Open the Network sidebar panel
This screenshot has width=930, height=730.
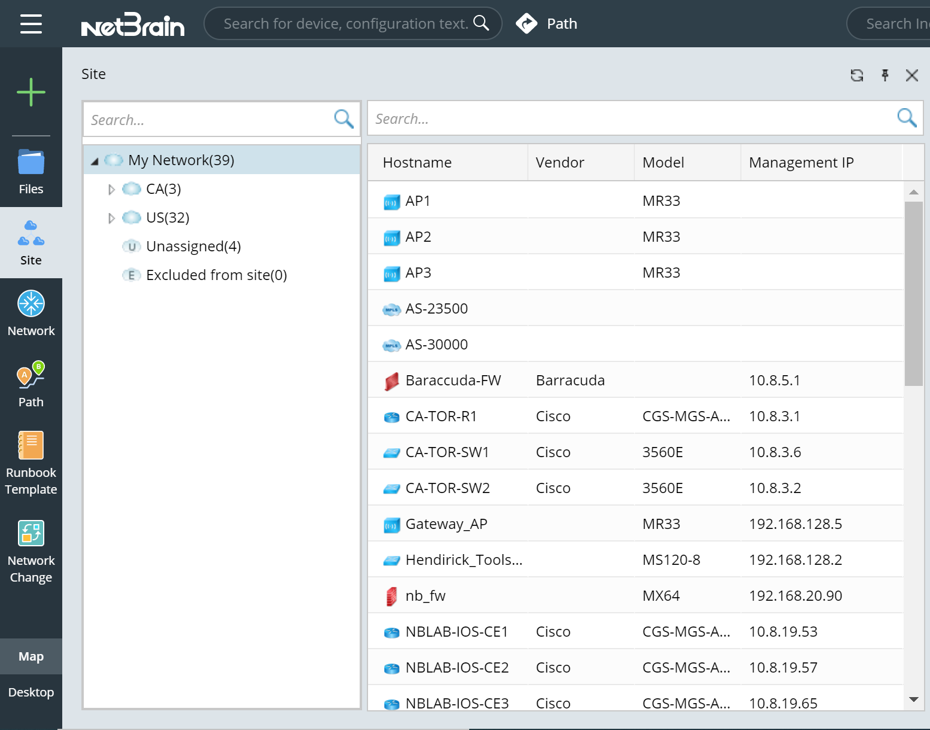31,314
